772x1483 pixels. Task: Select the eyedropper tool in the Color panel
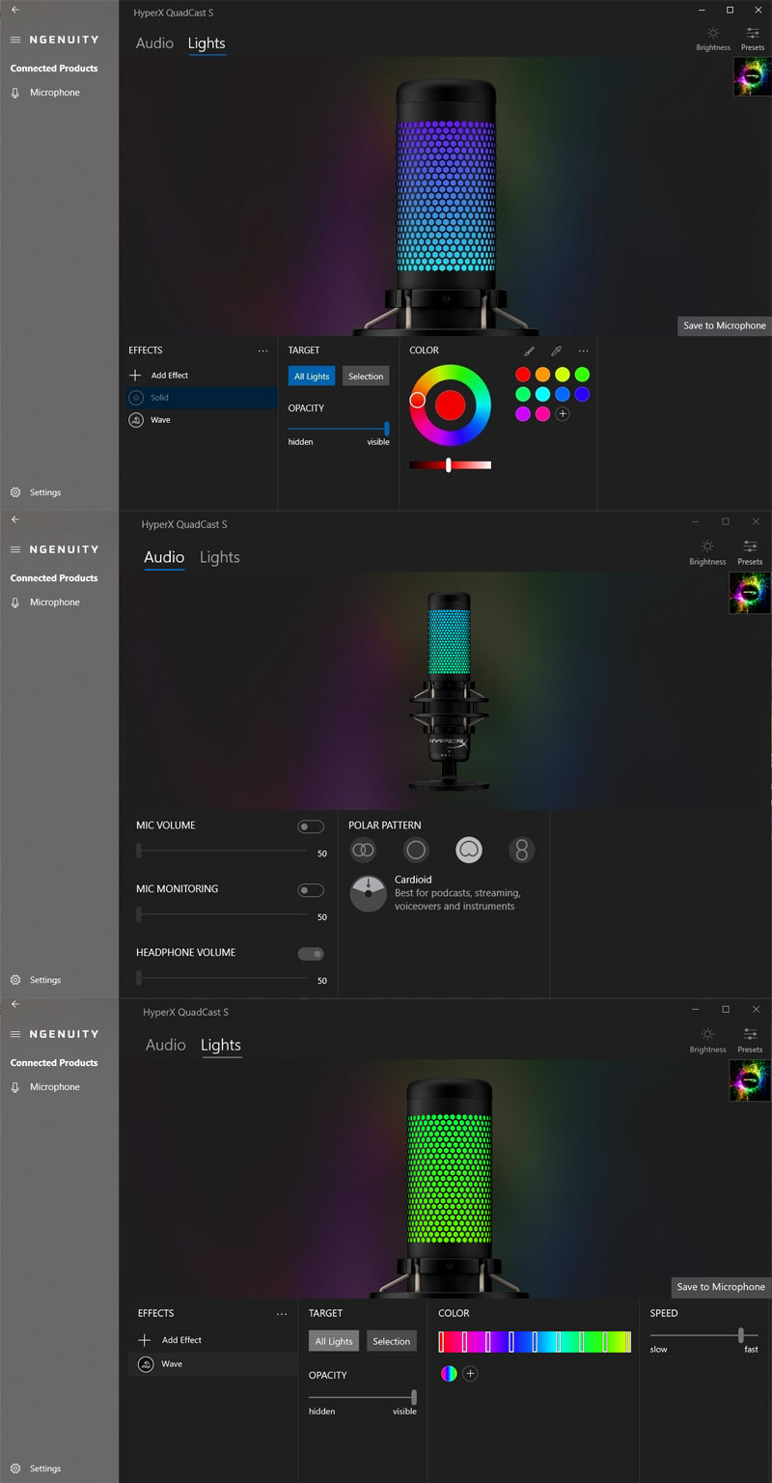coord(556,351)
